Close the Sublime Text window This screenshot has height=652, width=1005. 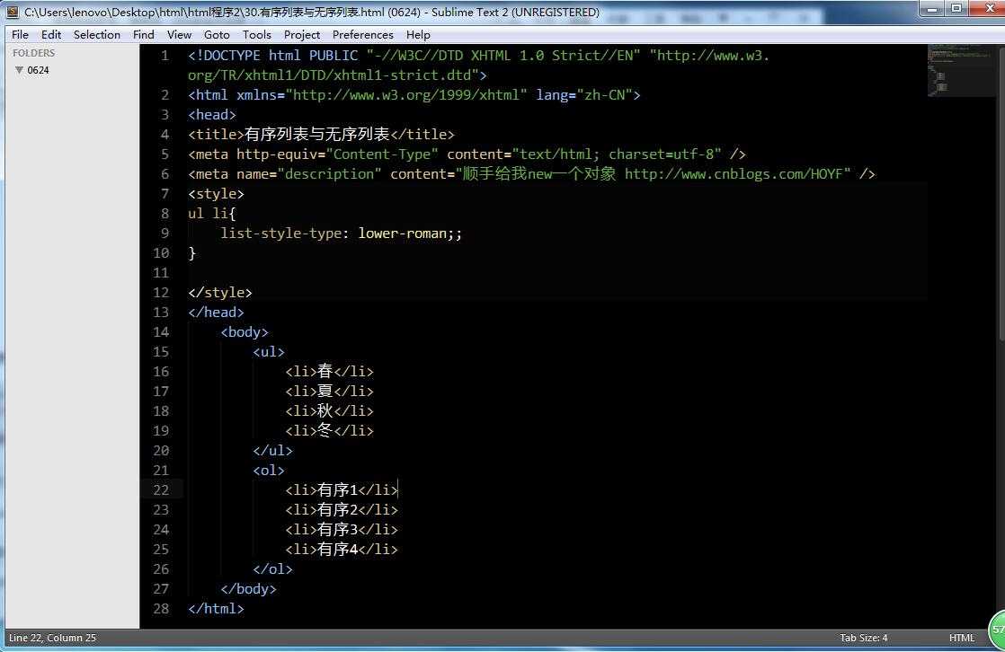[x=988, y=8]
